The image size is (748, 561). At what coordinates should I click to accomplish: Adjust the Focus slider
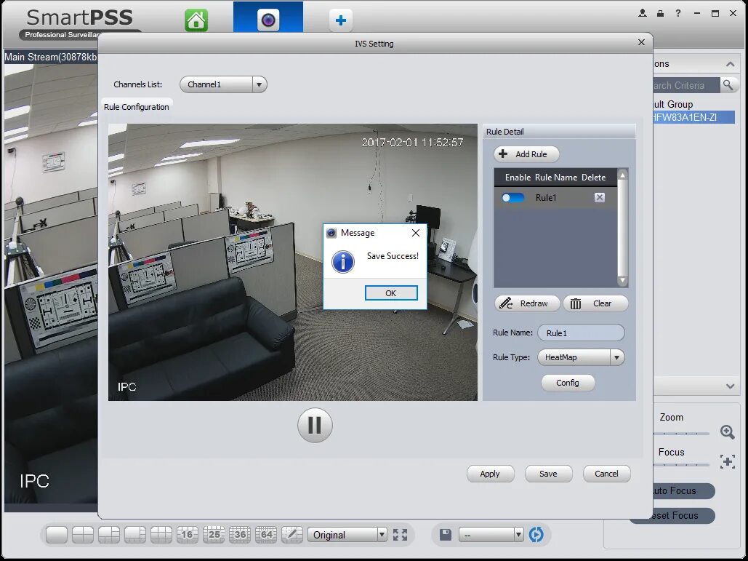681,464
